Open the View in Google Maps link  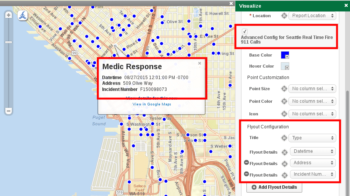pyautogui.click(x=152, y=104)
